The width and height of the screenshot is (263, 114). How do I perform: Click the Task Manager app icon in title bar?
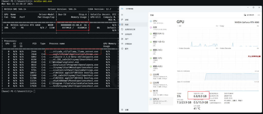coord(122,8)
